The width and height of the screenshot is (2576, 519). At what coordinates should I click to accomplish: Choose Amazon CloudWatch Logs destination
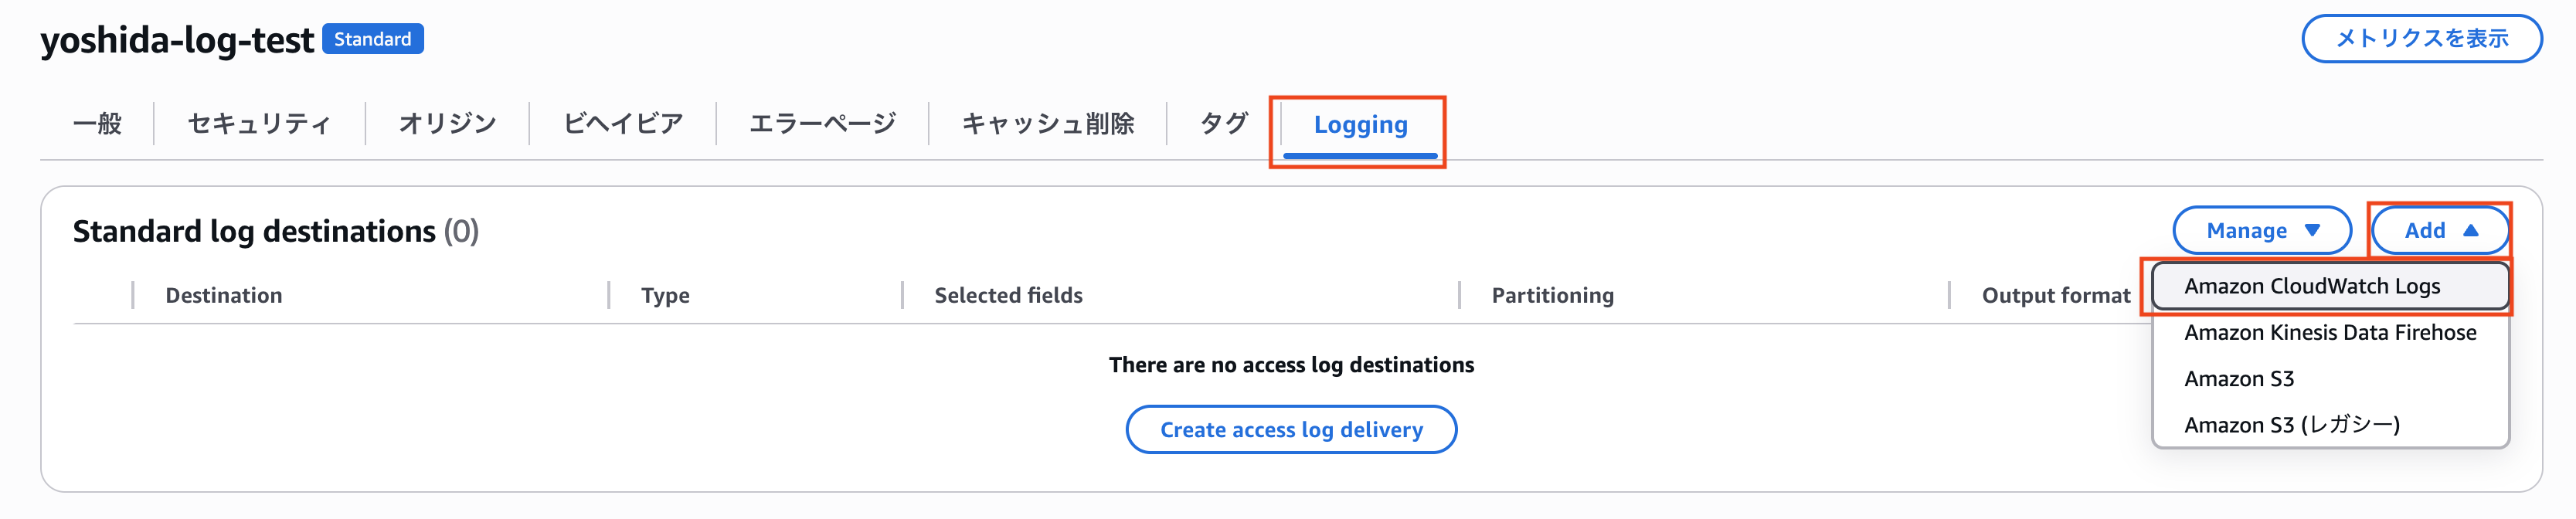tap(2312, 287)
